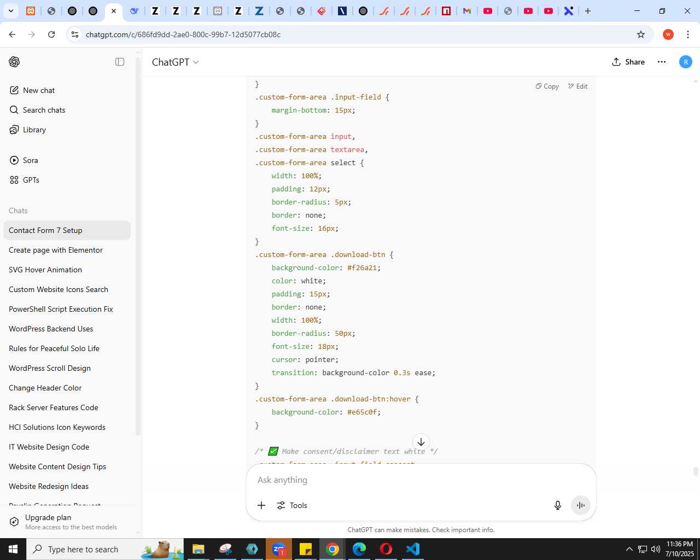Open HCI Solutions Icon Keywords chat

(x=67, y=427)
